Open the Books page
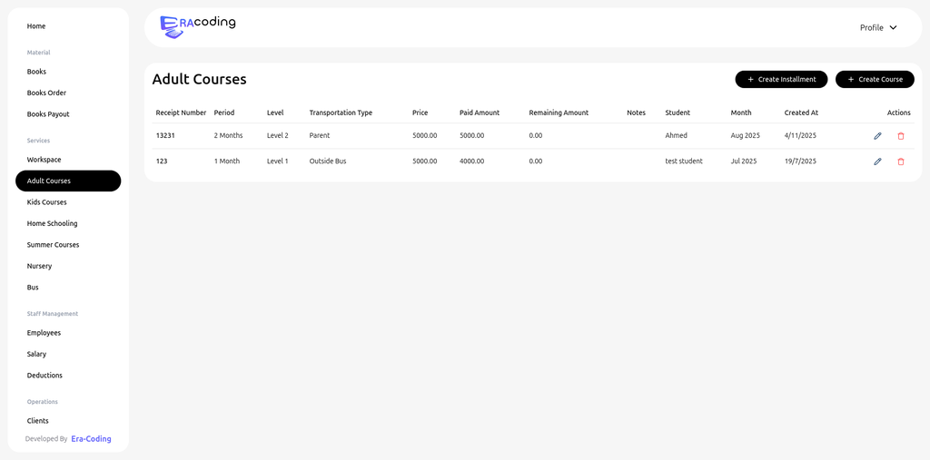The width and height of the screenshot is (930, 460). click(36, 72)
